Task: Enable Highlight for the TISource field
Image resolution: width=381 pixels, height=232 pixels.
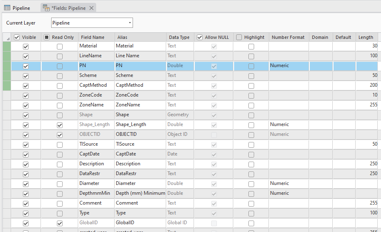Action: coord(251,145)
